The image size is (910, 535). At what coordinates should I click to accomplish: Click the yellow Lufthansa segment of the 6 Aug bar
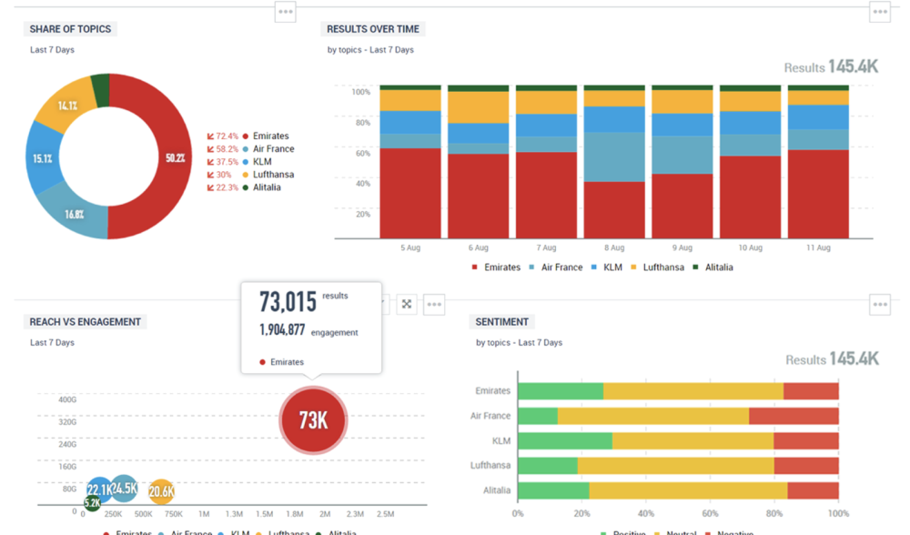coord(479,107)
